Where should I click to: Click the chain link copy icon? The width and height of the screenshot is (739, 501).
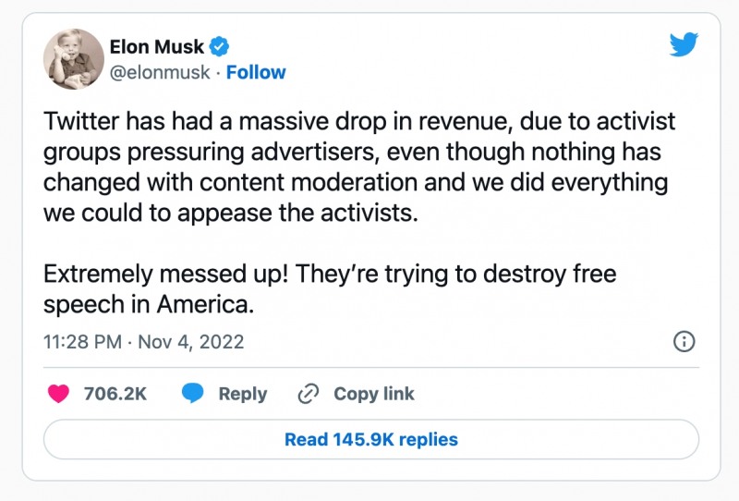pos(308,394)
